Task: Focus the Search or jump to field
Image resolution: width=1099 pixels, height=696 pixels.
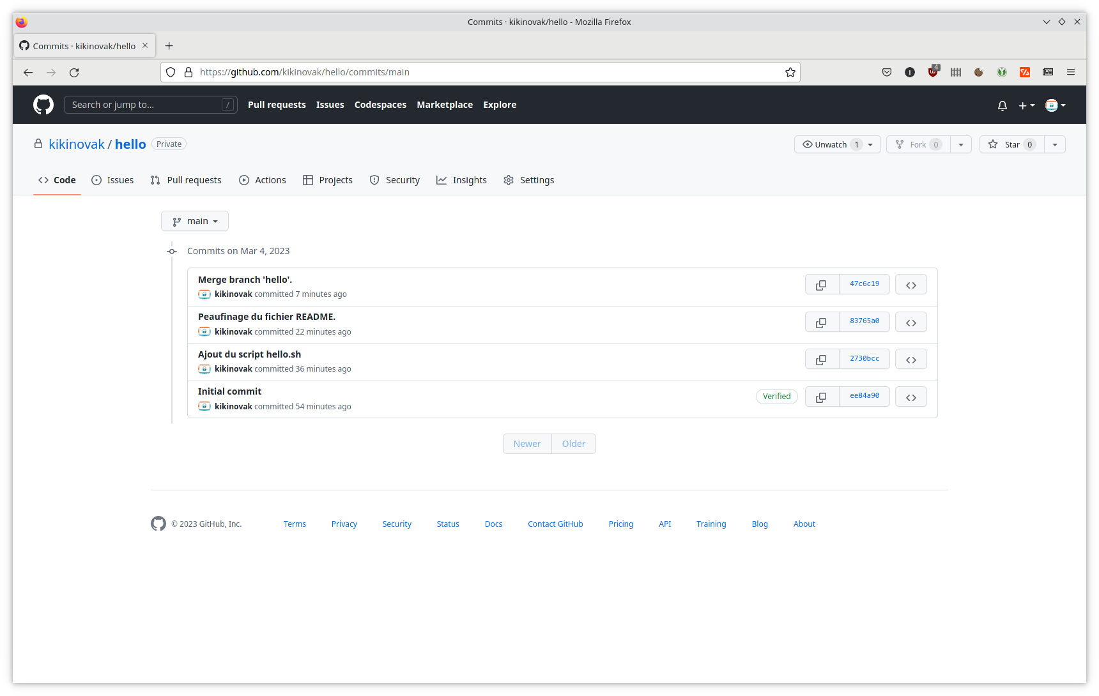Action: click(x=151, y=105)
